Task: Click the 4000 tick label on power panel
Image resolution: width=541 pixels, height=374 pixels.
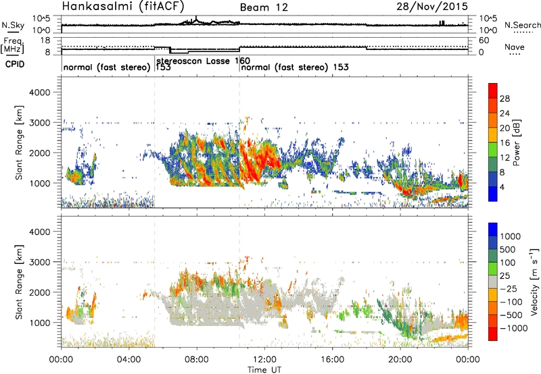Action: pos(39,92)
